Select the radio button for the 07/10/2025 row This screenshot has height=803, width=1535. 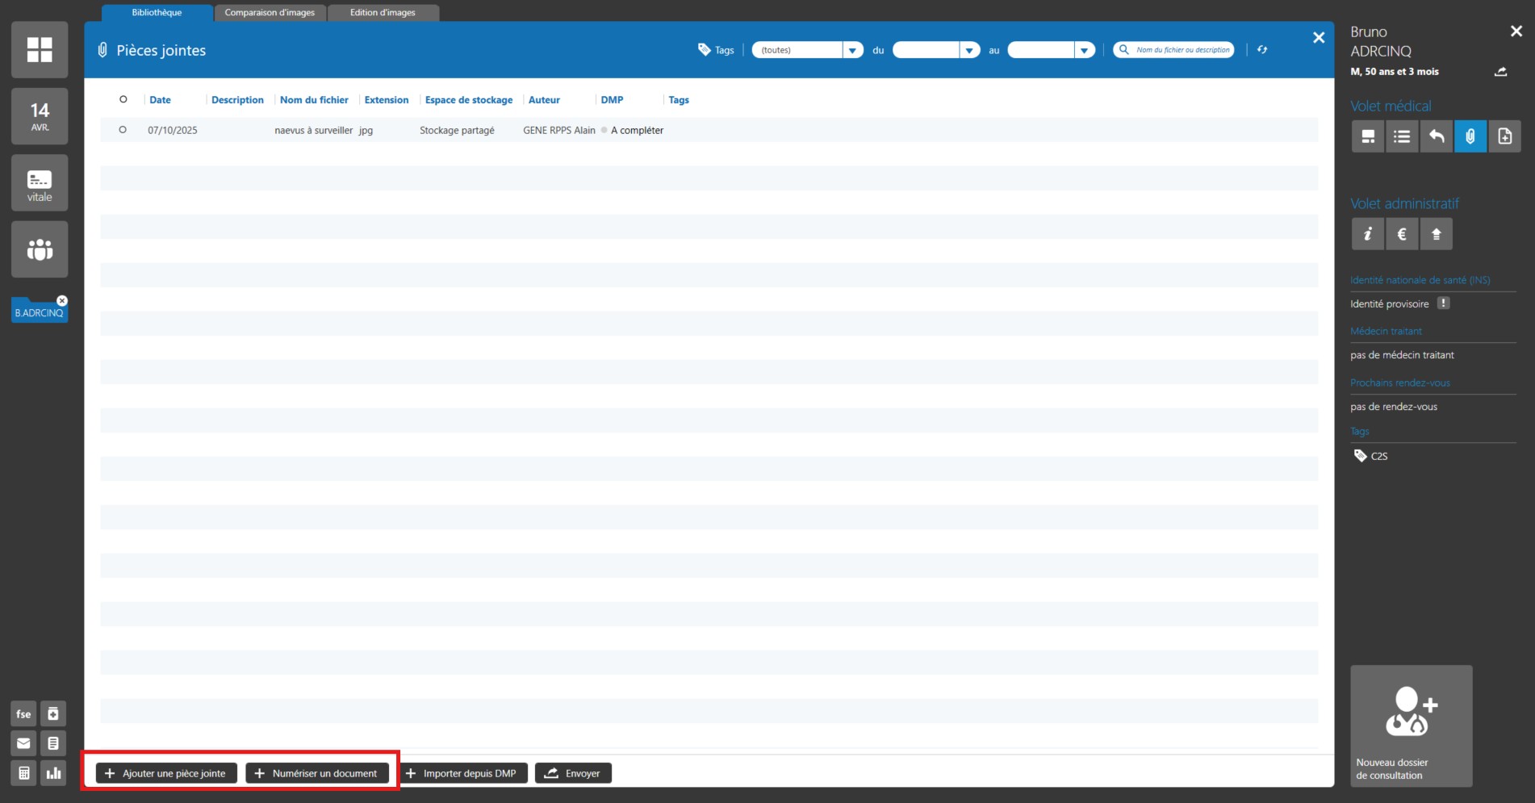(123, 130)
